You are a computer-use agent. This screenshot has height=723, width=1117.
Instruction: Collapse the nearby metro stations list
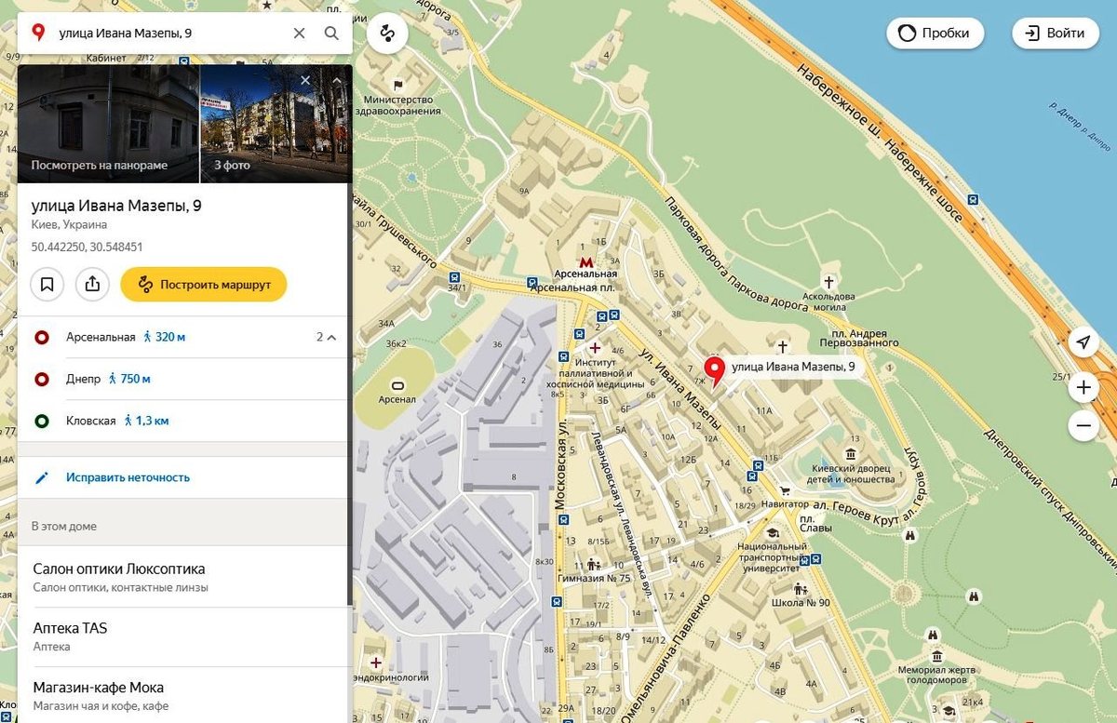pyautogui.click(x=330, y=337)
